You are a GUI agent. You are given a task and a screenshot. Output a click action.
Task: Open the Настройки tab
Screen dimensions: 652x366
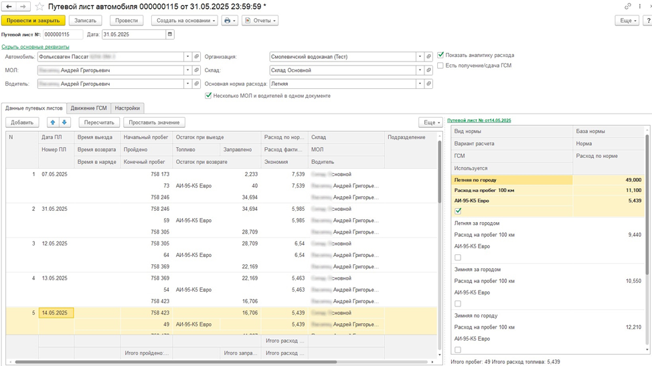pos(127,108)
